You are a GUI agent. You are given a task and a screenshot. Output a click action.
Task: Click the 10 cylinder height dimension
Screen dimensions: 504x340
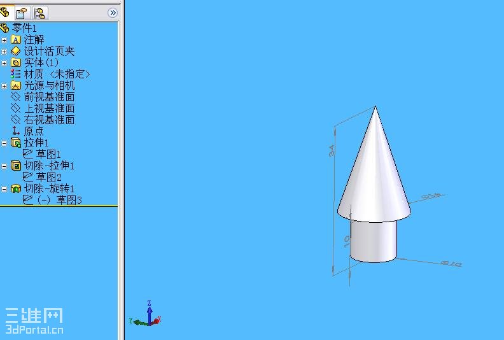[x=346, y=241]
